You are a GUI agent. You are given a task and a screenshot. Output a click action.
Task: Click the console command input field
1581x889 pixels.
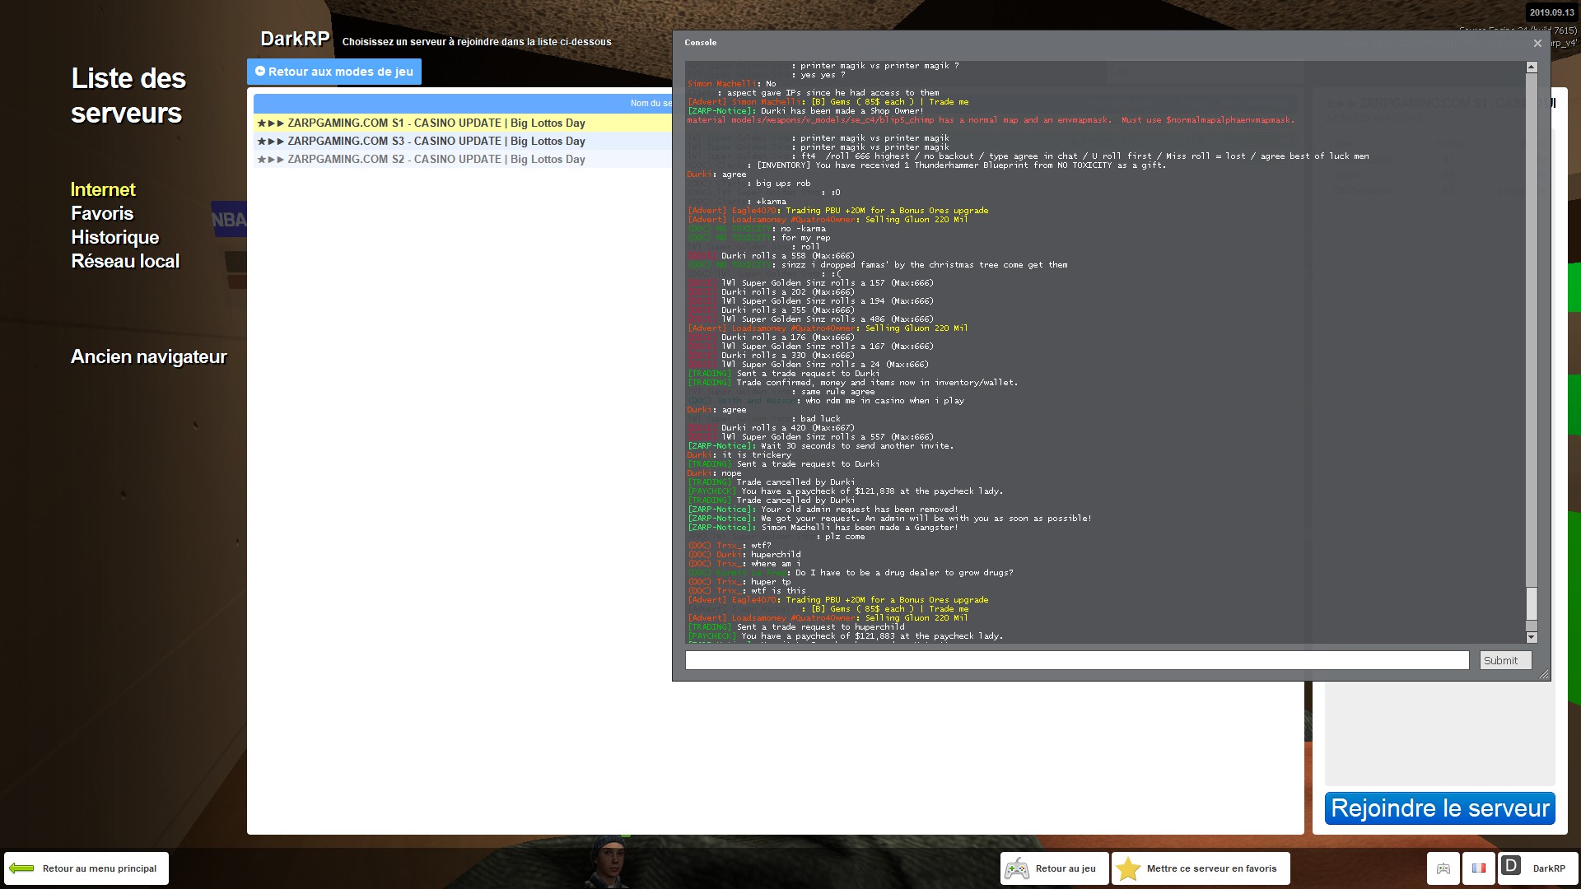[1076, 660]
